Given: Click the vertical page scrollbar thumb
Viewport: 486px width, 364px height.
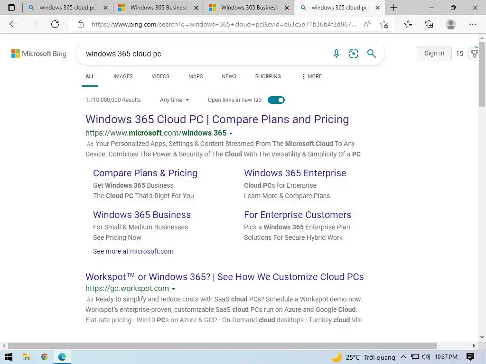Looking at the screenshot, I should [482, 74].
